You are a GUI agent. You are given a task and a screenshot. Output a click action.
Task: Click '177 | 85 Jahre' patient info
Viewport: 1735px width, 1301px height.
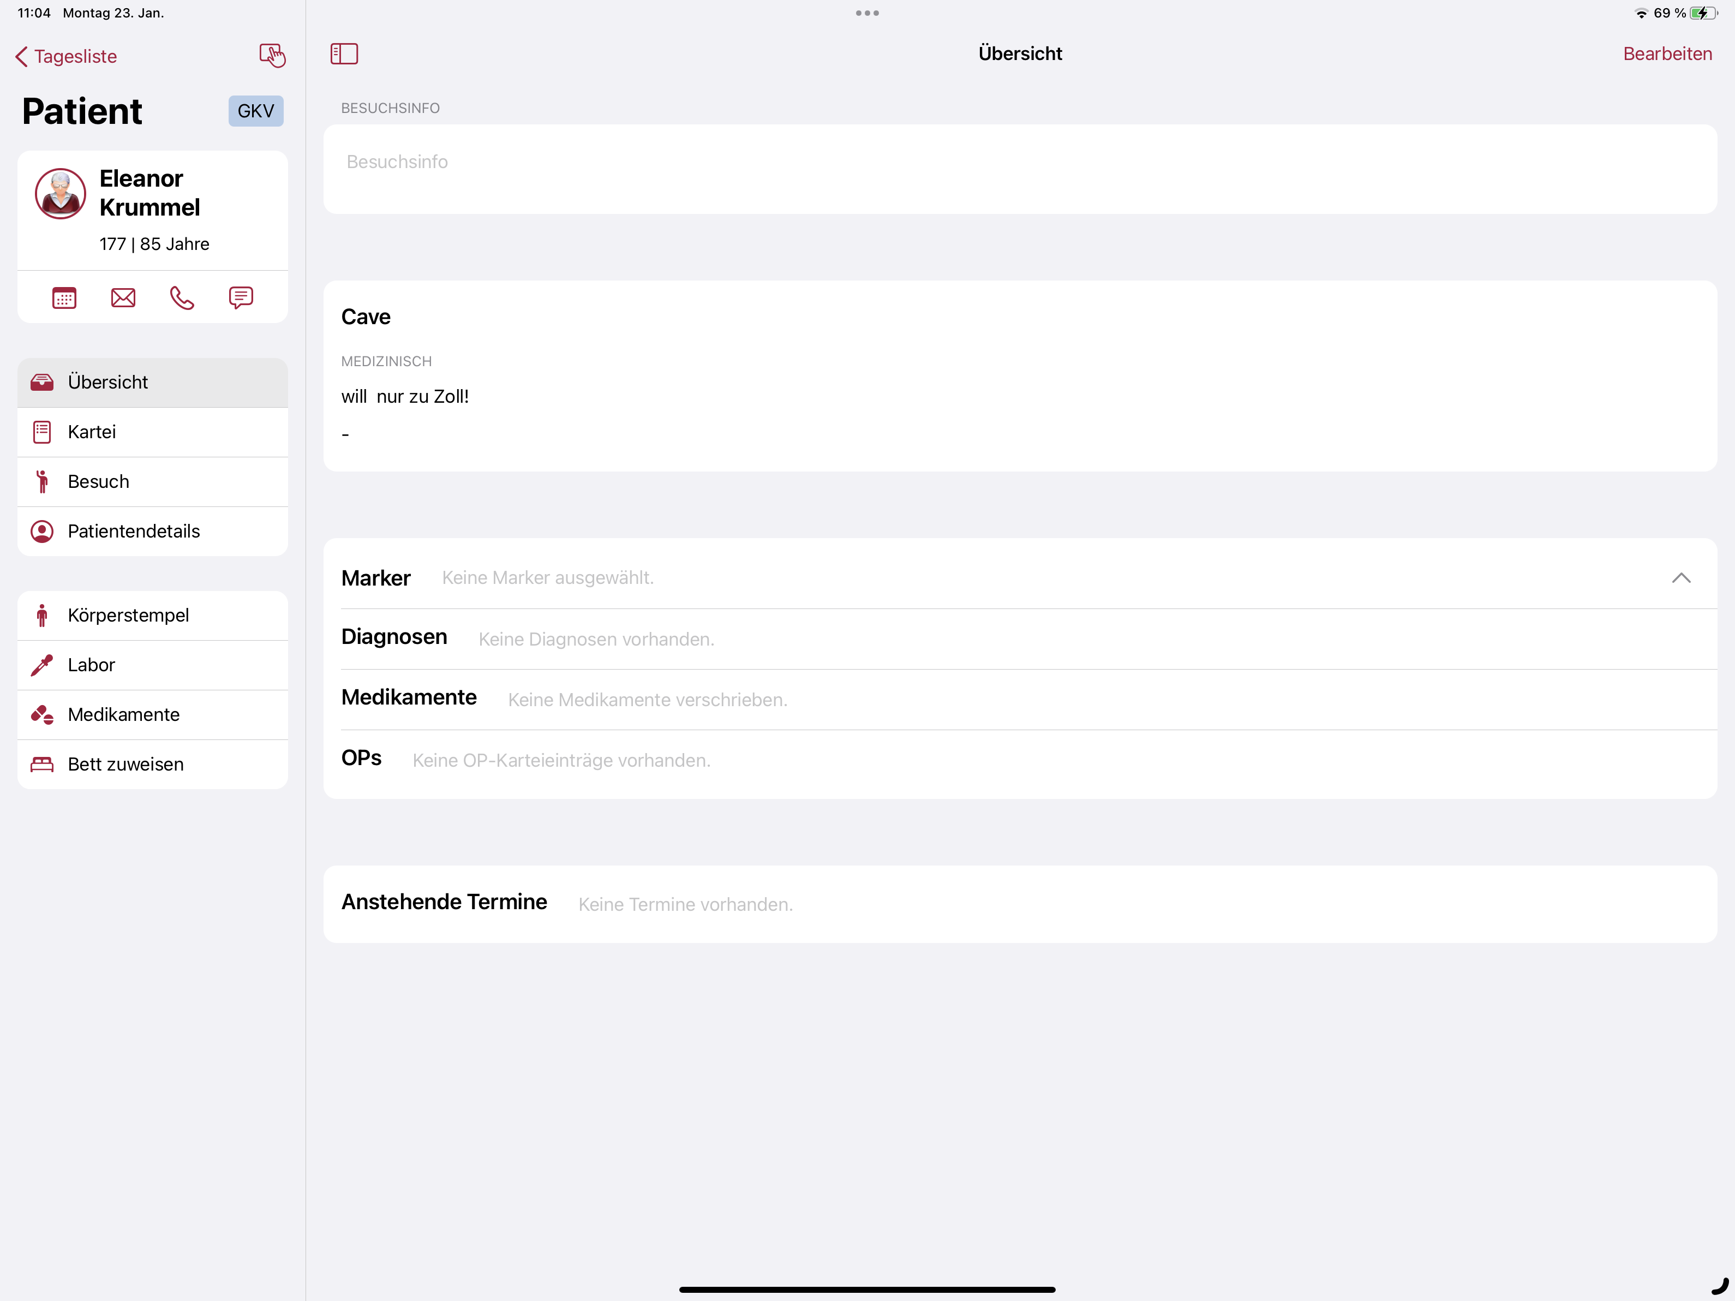point(154,244)
